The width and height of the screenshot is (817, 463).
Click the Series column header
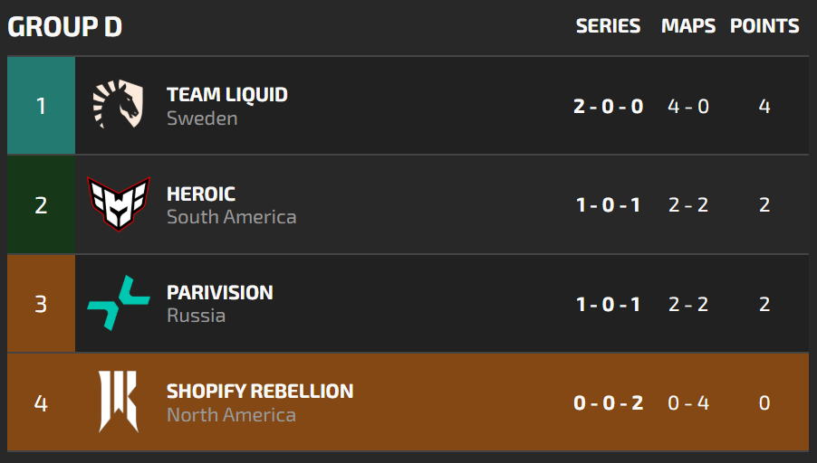(608, 26)
